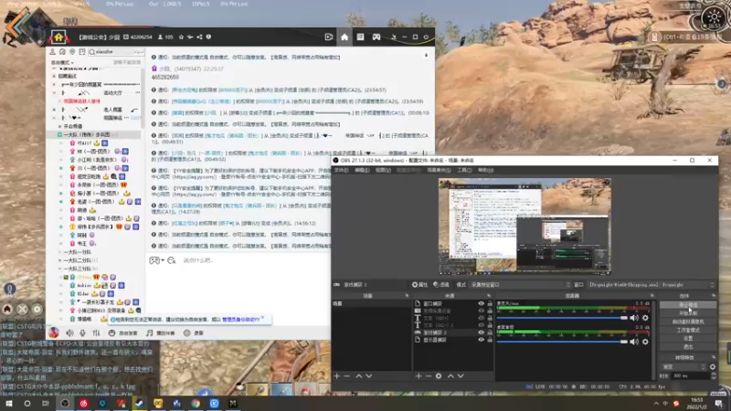
Task: Toggle eye visibility for 显示器捕获 source
Action: [482, 340]
